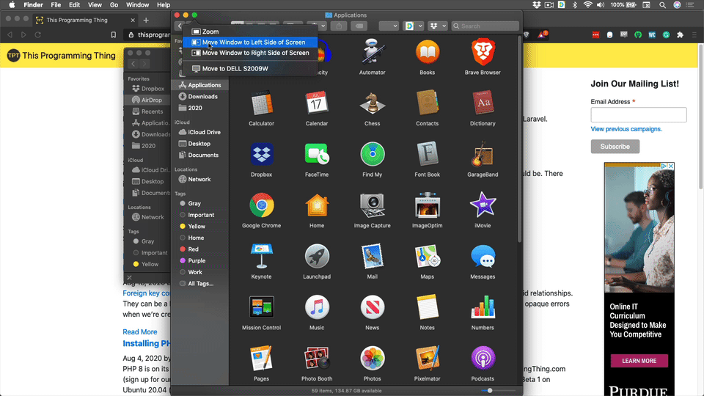Image resolution: width=704 pixels, height=396 pixels.
Task: Open the Google Chrome app icon
Action: tap(261, 206)
